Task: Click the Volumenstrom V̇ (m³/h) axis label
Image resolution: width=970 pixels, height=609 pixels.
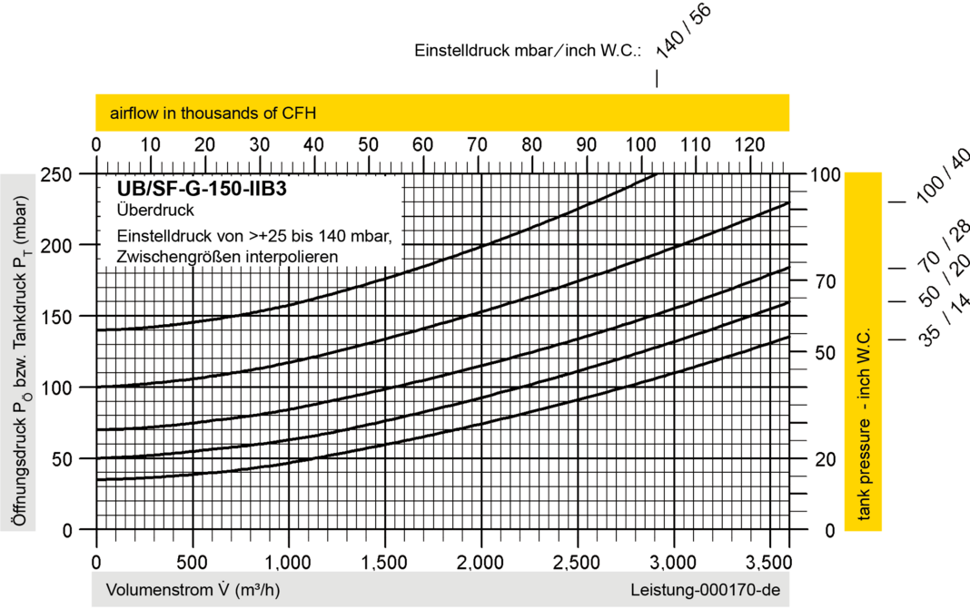Action: pyautogui.click(x=193, y=589)
